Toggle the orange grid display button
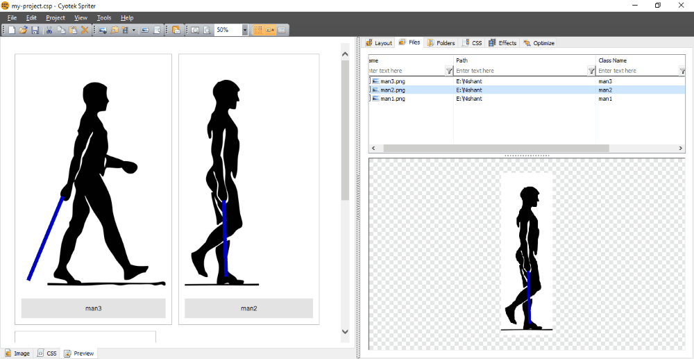This screenshot has width=694, height=359. pyautogui.click(x=258, y=30)
